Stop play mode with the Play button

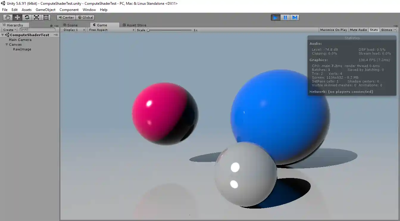(x=275, y=18)
